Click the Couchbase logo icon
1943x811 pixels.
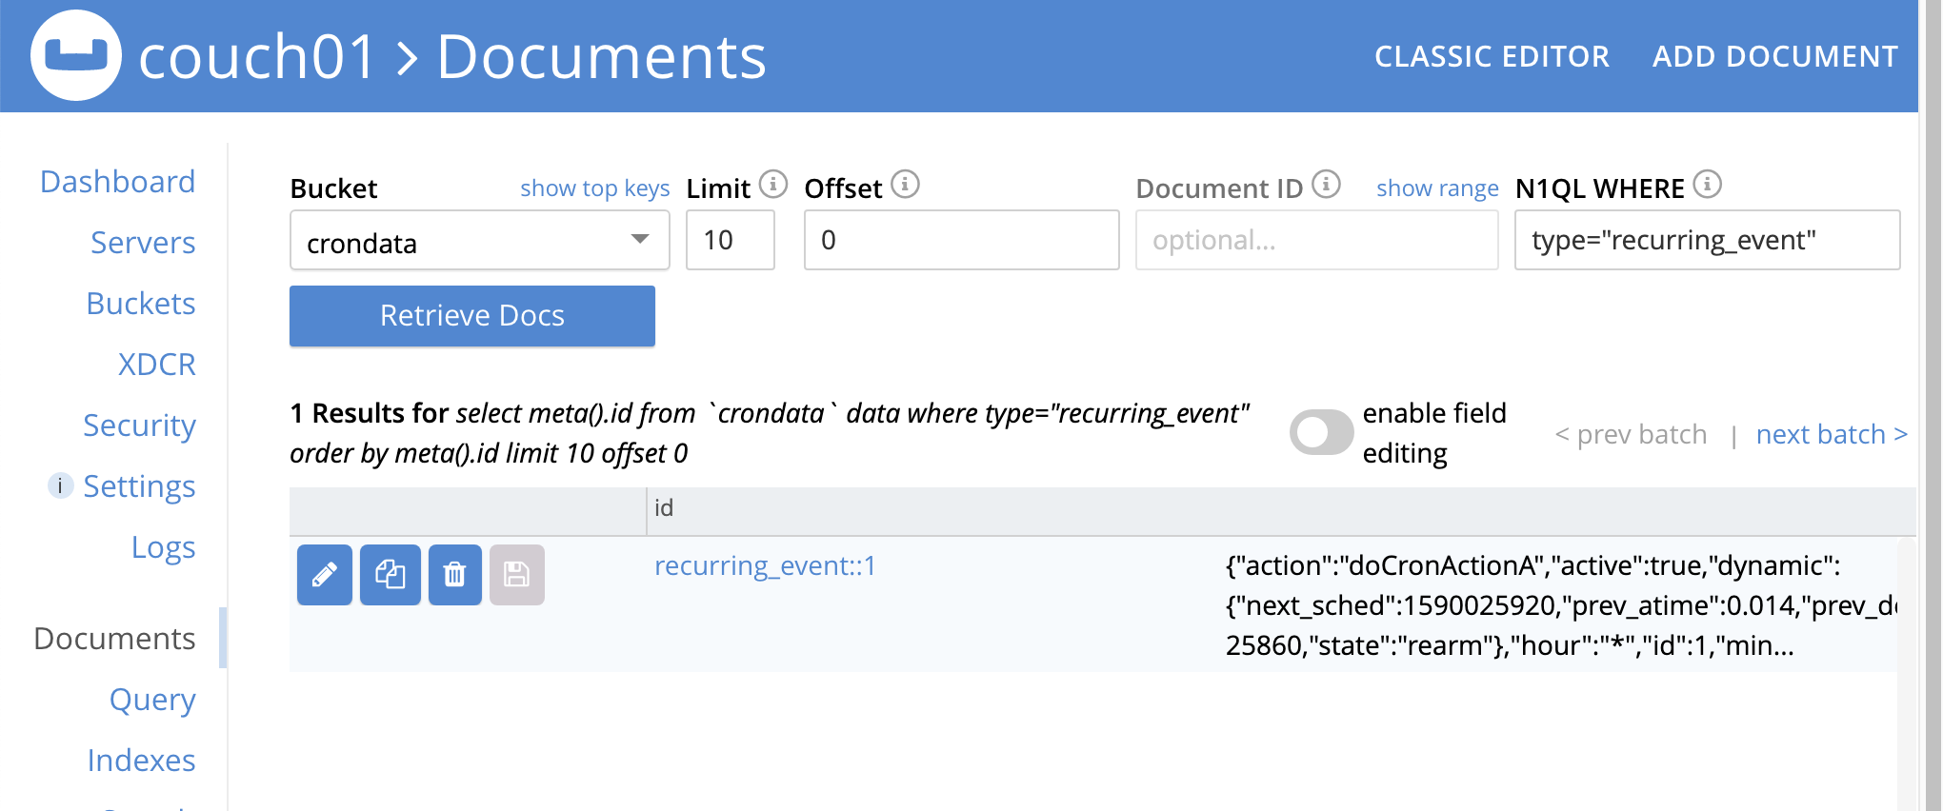(76, 55)
